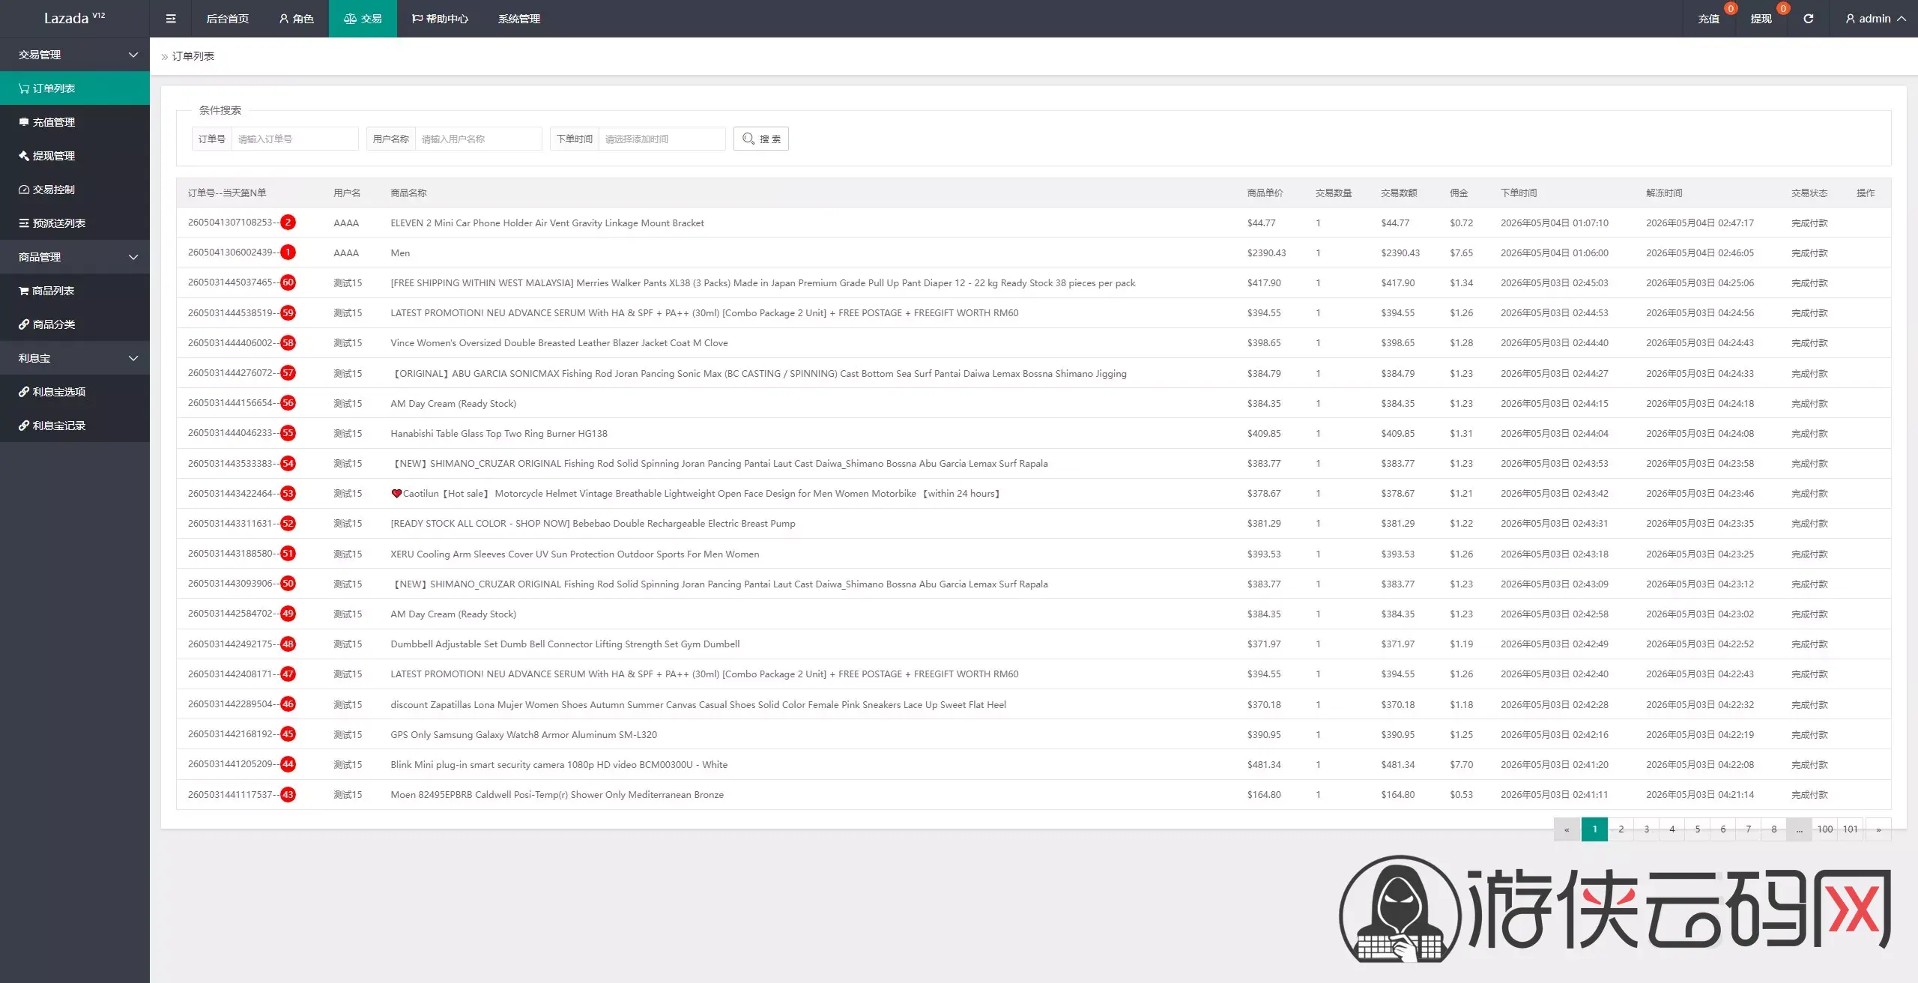The height and width of the screenshot is (983, 1918).
Task: Go to page 100 of orders
Action: point(1825,829)
